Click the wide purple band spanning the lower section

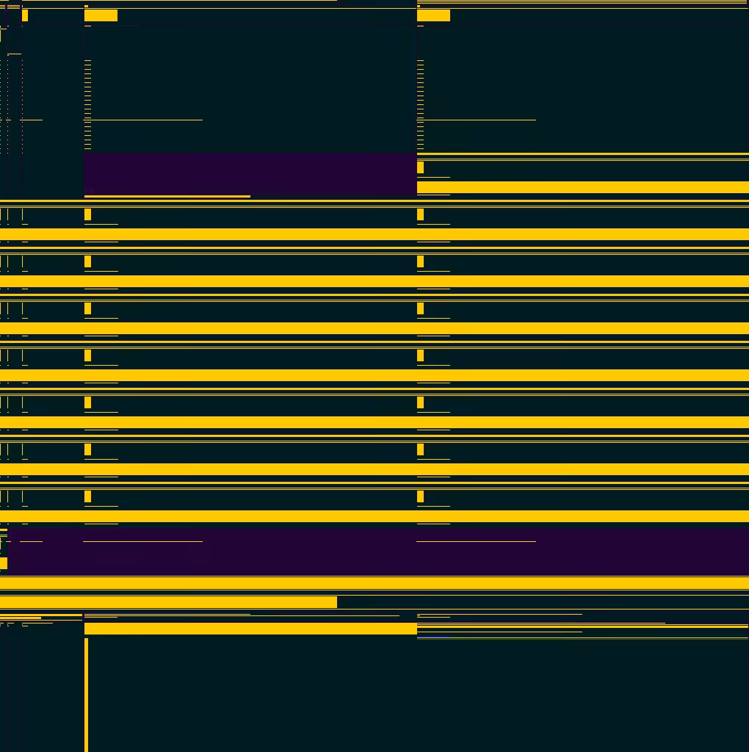point(378,552)
